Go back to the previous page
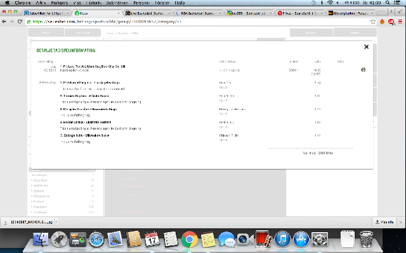Screen dimensions: 406x253 point(4,22)
